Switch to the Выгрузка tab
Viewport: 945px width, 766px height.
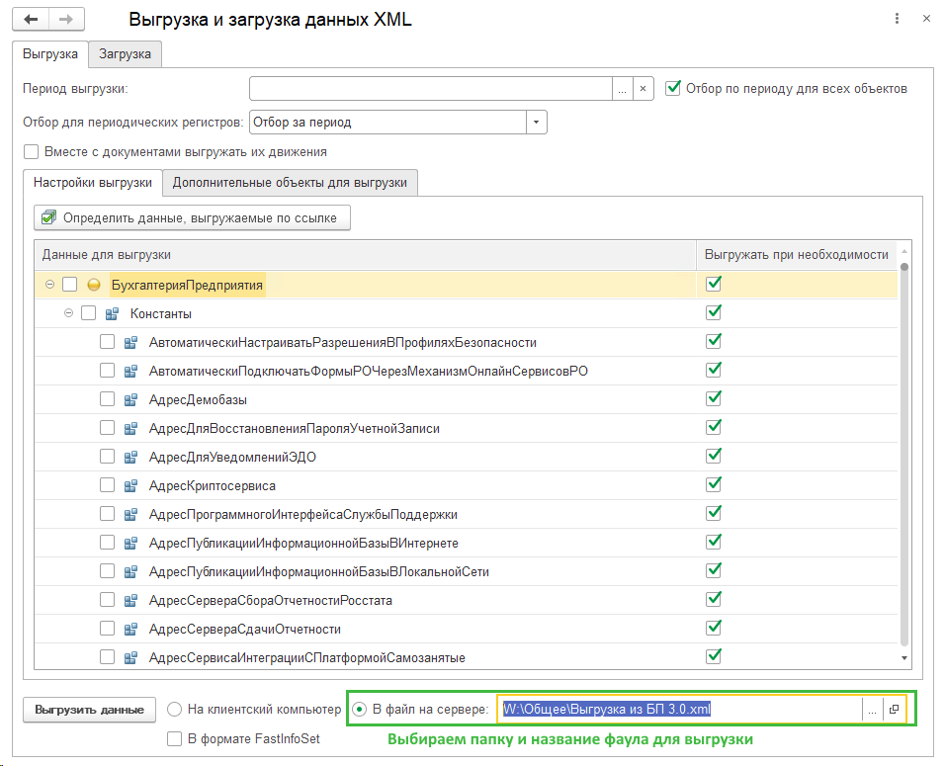pyautogui.click(x=50, y=54)
